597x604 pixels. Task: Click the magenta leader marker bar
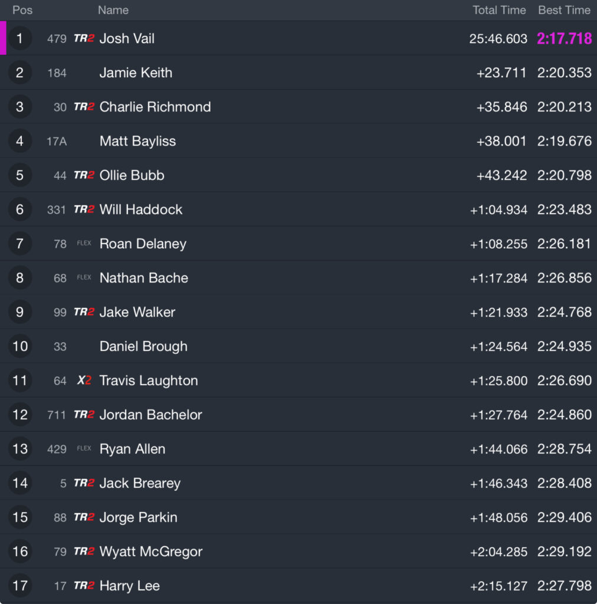(x=3, y=38)
